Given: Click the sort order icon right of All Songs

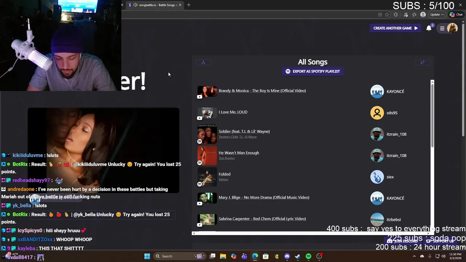Looking at the screenshot, I should point(422,62).
